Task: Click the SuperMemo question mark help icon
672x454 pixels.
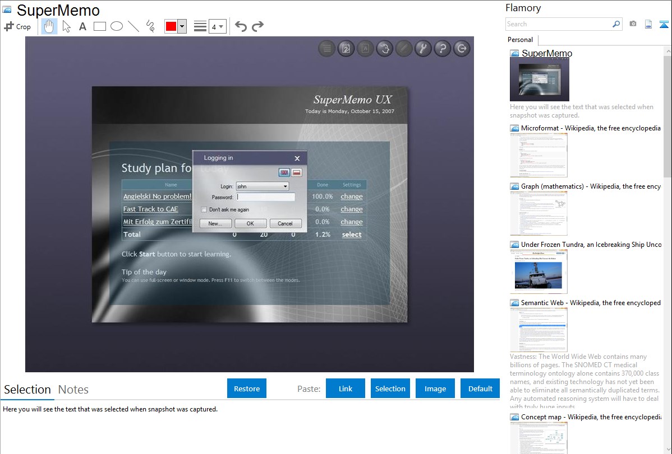Action: tap(442, 49)
